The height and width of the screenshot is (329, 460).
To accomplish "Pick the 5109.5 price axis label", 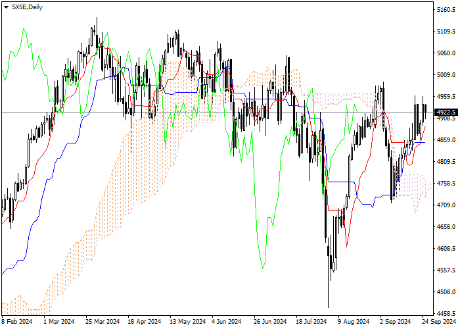I will pyautogui.click(x=446, y=32).
